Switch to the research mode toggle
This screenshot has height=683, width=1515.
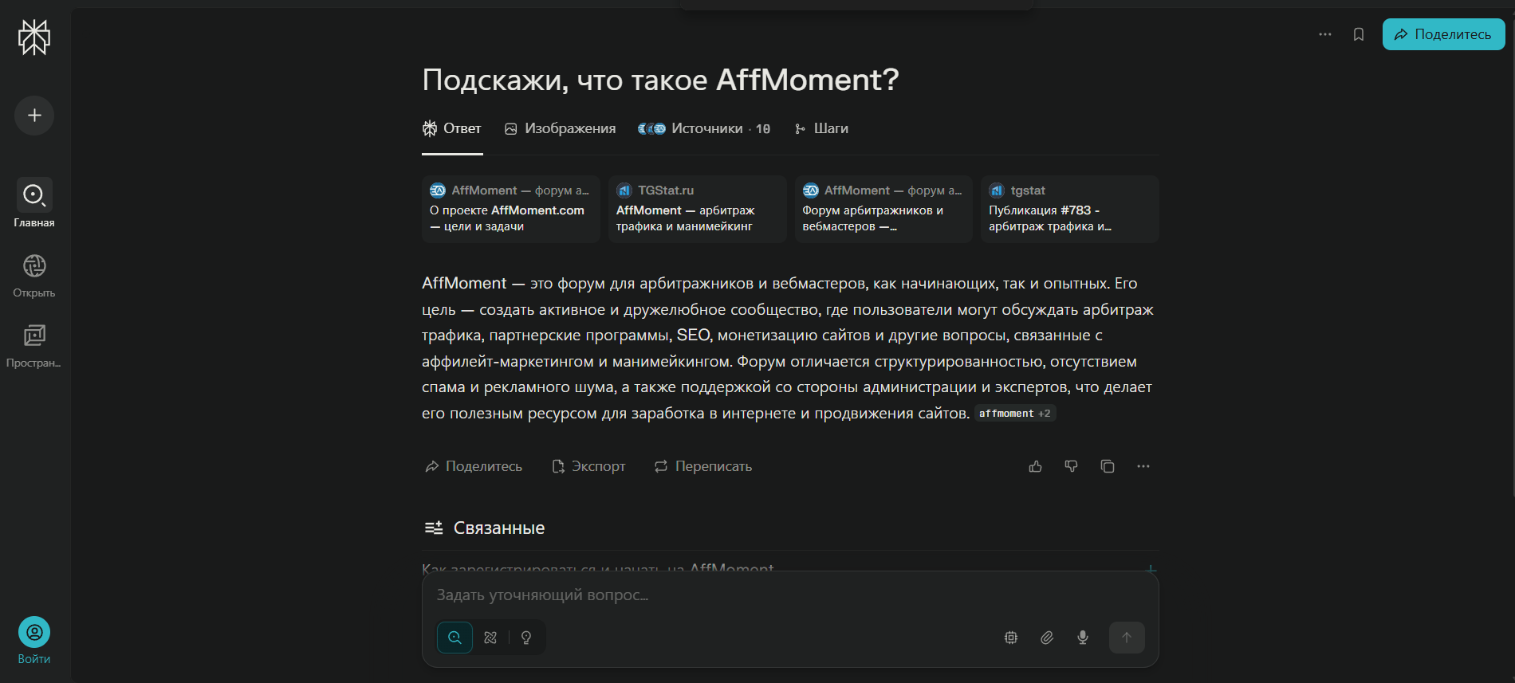[x=490, y=638]
